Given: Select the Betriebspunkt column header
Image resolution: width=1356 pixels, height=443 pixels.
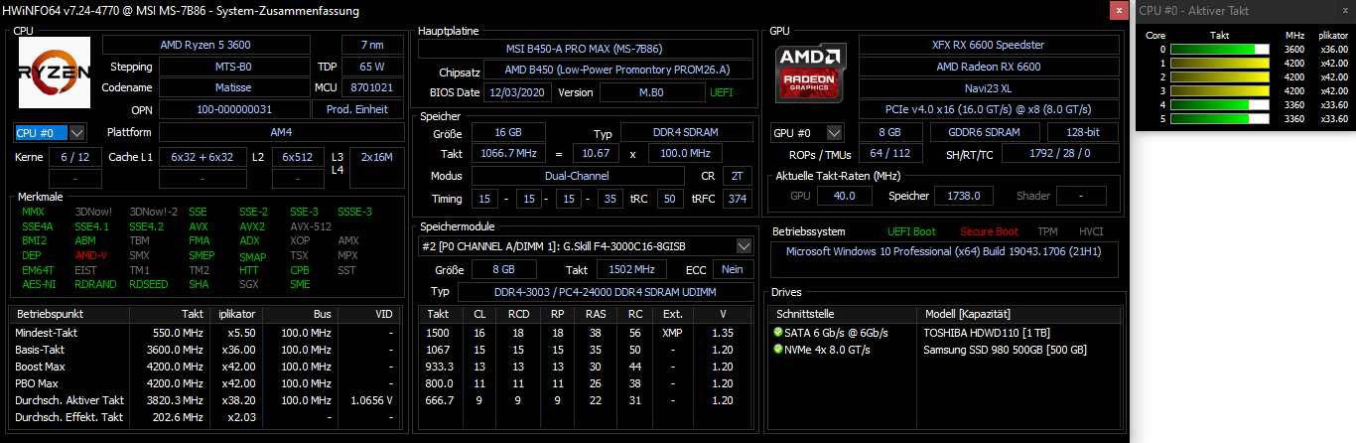Looking at the screenshot, I should pyautogui.click(x=69, y=314).
